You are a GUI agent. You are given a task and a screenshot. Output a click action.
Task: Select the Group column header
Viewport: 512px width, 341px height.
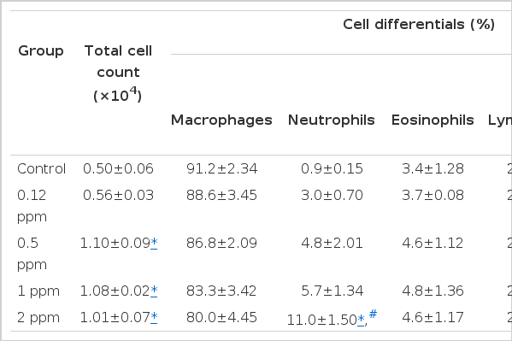(41, 51)
